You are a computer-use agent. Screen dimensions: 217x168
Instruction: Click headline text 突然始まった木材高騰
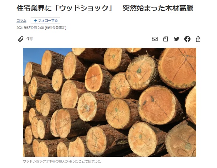(x=158, y=8)
